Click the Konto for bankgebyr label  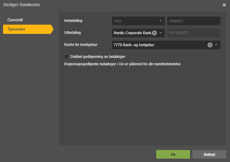[81, 45]
